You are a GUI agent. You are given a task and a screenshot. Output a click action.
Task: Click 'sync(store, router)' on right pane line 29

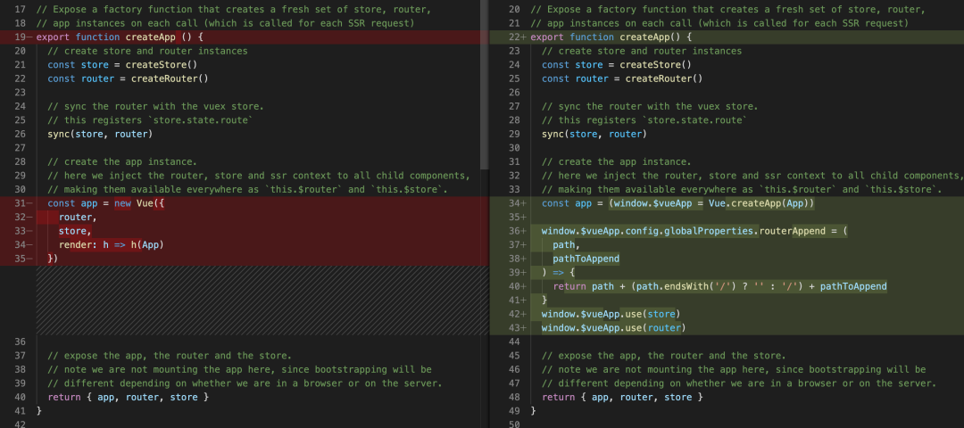(x=594, y=134)
